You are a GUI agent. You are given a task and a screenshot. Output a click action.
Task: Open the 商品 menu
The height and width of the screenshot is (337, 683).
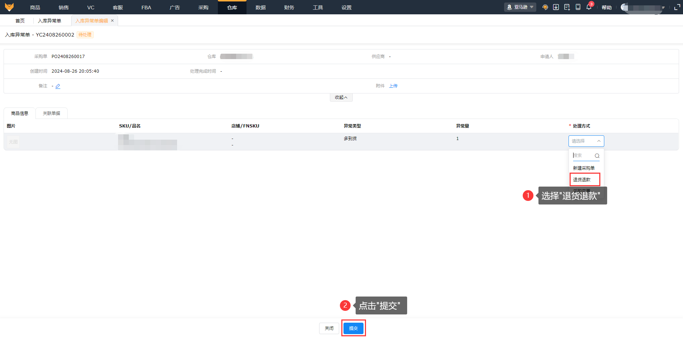(x=35, y=8)
